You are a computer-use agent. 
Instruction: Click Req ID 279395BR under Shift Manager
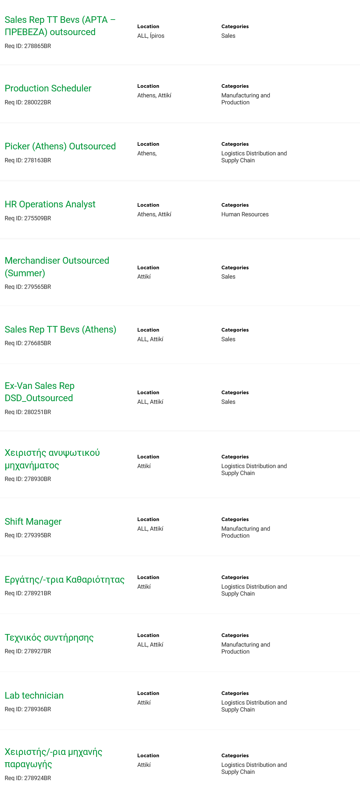28,535
